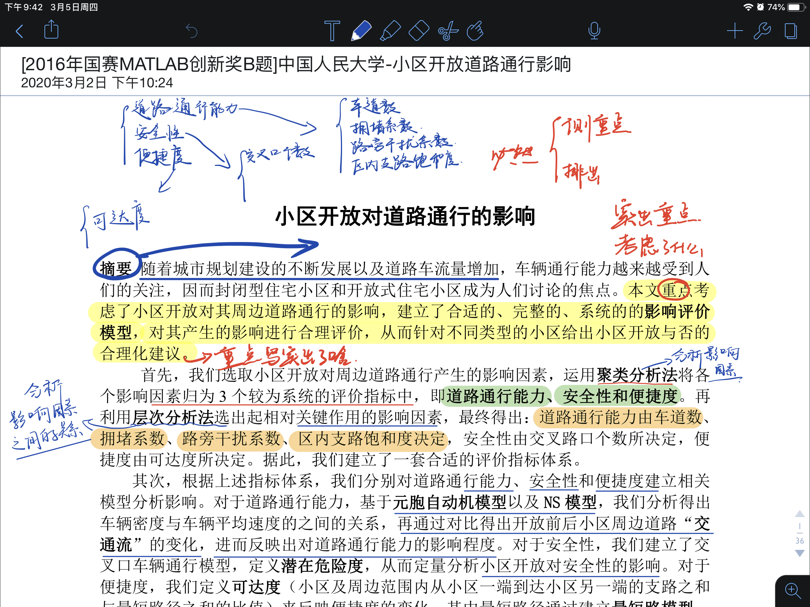This screenshot has height=607, width=810.
Task: Go back with the left chevron
Action: [20, 31]
